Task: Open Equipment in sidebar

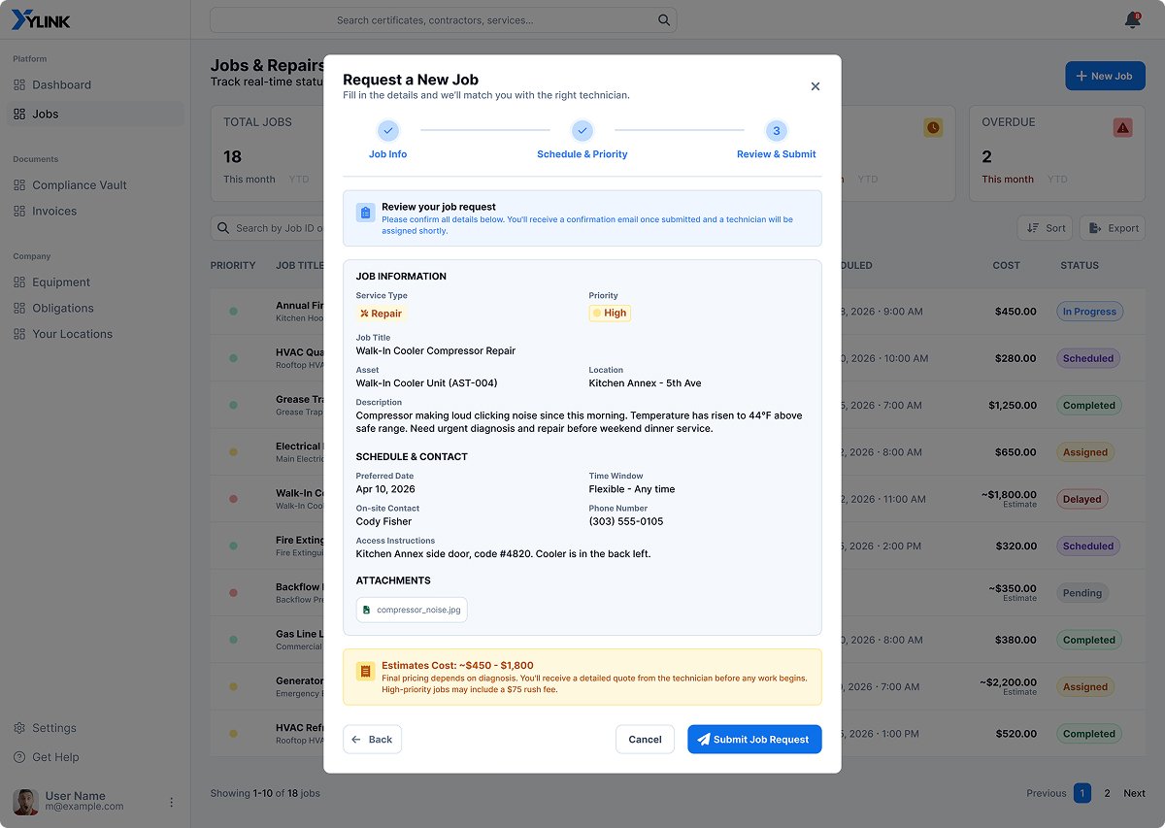Action: [95, 282]
